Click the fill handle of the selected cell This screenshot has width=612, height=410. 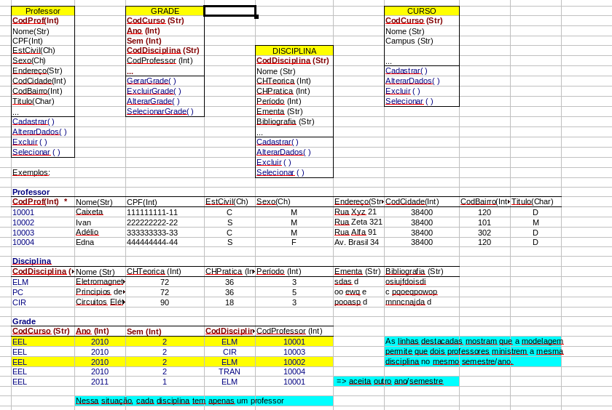[x=256, y=16]
